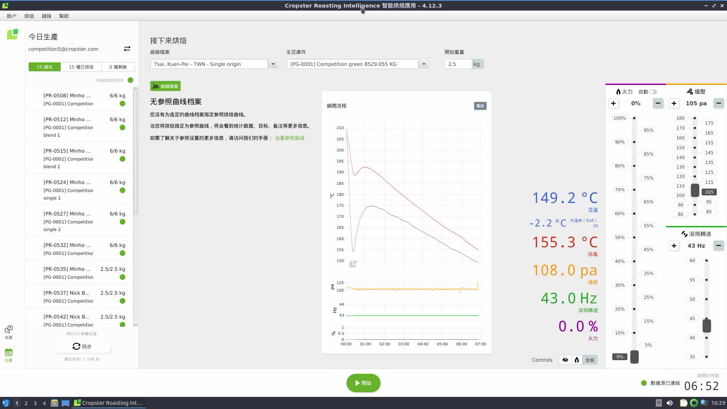Set drum speed to 60 preset
727x409 pixels.
(692, 261)
